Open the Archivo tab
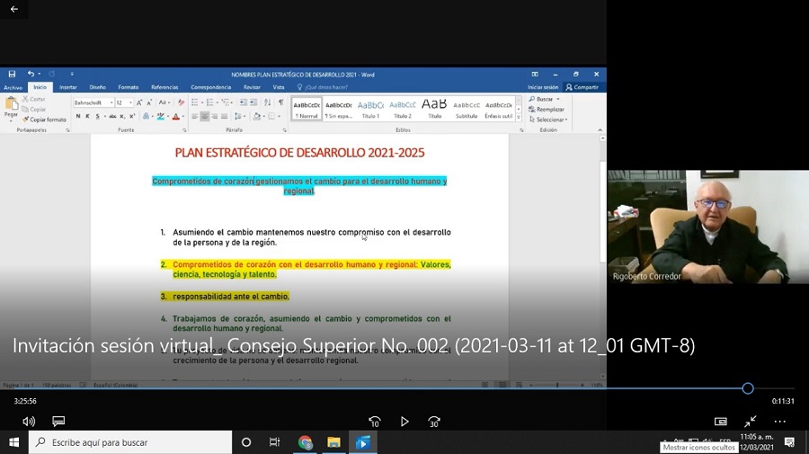The image size is (809, 454). [13, 87]
